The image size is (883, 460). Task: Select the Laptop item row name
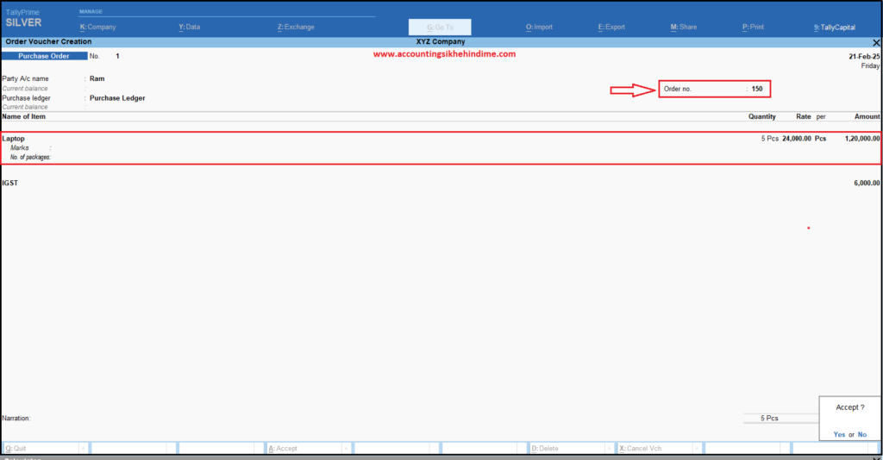point(14,139)
